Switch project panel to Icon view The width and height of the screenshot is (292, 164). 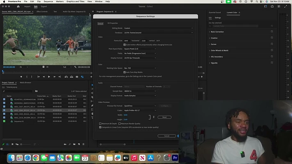pos(12,144)
